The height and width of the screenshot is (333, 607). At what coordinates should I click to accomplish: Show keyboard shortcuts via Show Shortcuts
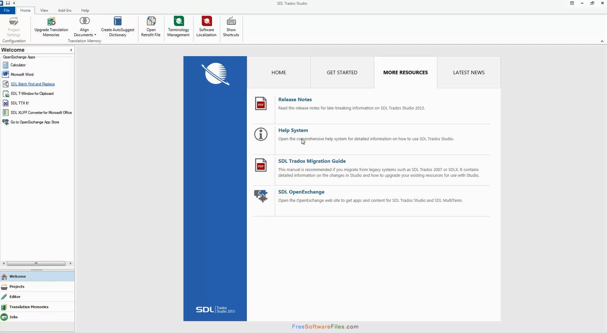tap(231, 27)
